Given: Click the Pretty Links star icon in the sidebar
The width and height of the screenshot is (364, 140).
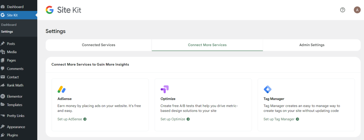Looking at the screenshot, I should 3,115.
